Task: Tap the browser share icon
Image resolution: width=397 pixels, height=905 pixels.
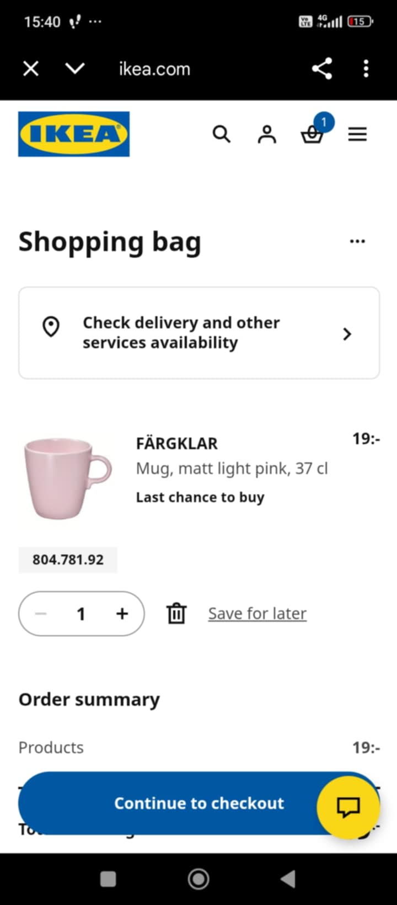Action: tap(322, 69)
